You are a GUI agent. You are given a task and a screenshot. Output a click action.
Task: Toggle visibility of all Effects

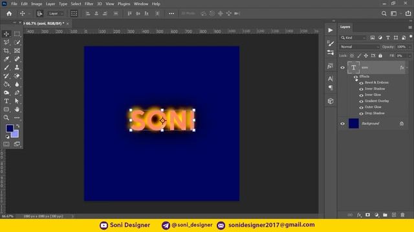356,77
